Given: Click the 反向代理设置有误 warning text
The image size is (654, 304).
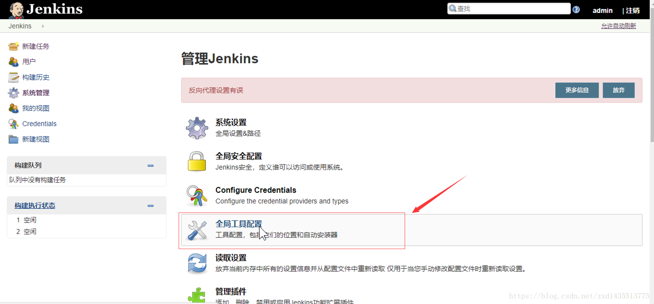Looking at the screenshot, I should 216,90.
